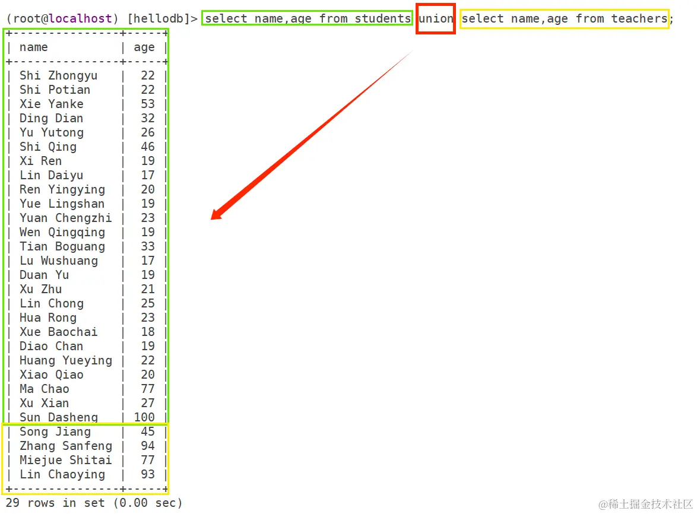Image resolution: width=697 pixels, height=514 pixels.
Task: Click age 27 beside Xu Xian
Action: tap(148, 403)
